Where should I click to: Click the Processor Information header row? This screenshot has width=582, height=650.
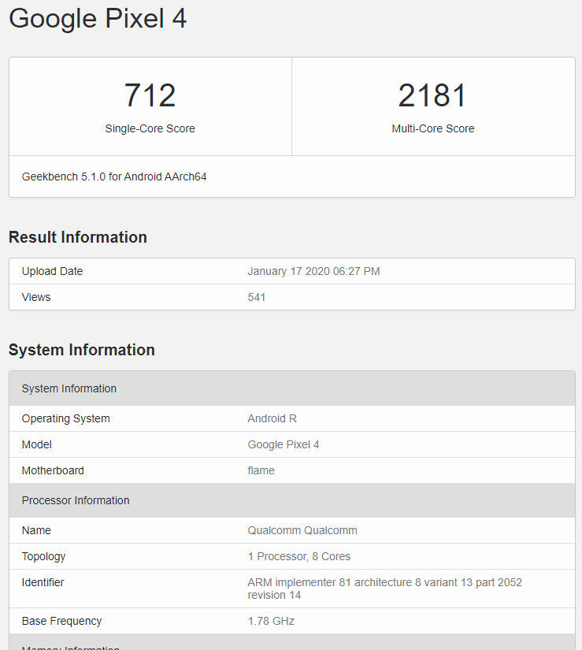(292, 500)
